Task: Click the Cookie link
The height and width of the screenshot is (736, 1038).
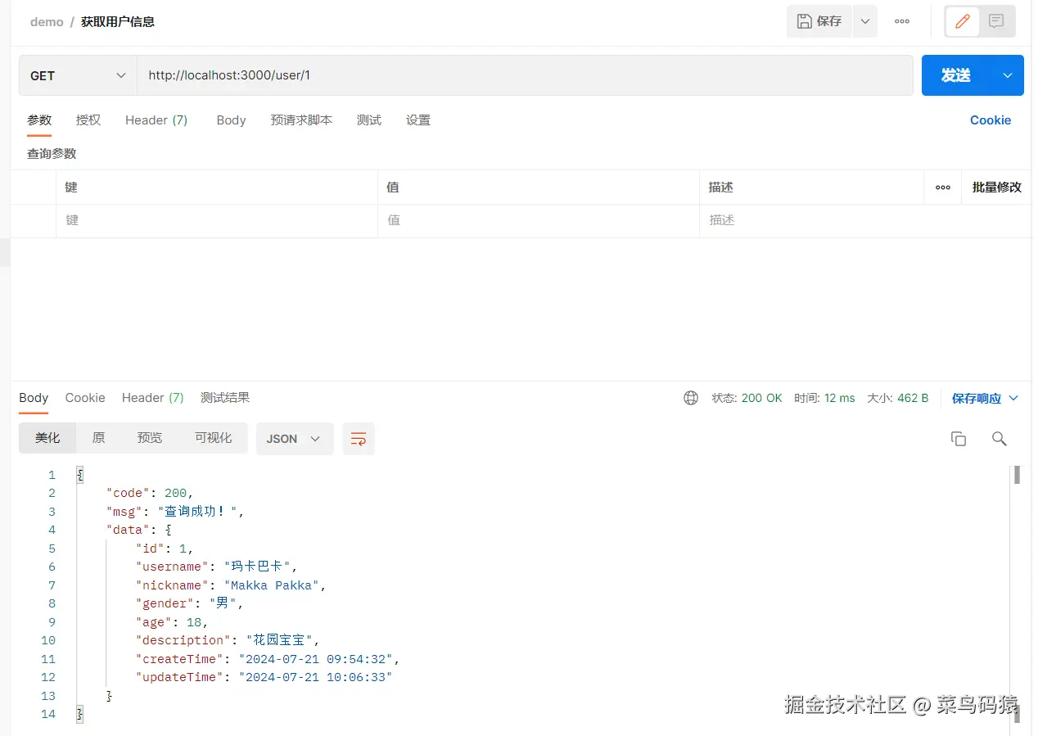Action: point(991,120)
